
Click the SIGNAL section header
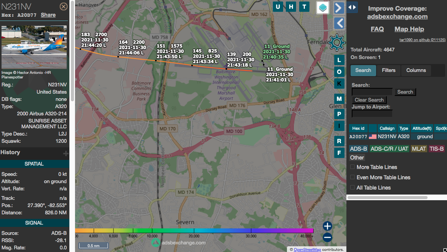click(34, 223)
